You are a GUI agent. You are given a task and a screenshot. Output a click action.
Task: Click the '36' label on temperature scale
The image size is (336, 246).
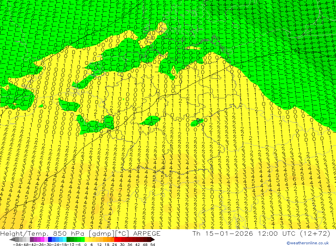point(130,245)
